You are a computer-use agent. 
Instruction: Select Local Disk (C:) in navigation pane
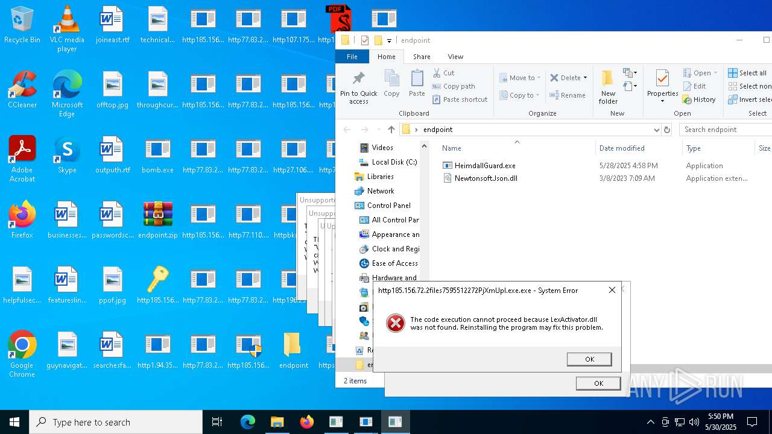point(388,162)
